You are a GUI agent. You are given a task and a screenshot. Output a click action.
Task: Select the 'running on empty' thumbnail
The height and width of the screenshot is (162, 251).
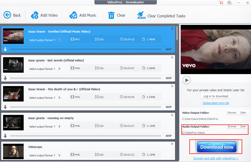[x=14, y=123]
